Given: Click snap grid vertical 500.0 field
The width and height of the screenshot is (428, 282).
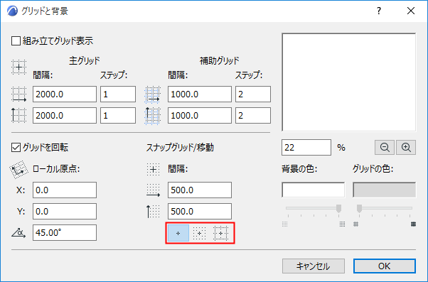Looking at the screenshot, I should (200, 212).
